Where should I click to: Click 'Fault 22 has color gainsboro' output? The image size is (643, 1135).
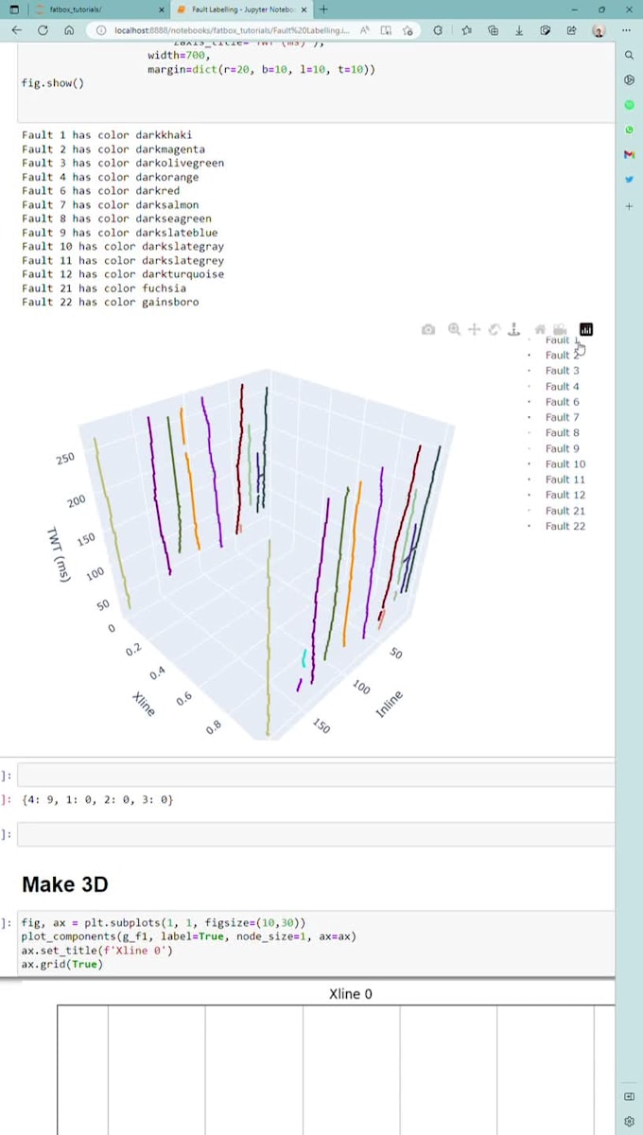click(x=111, y=302)
